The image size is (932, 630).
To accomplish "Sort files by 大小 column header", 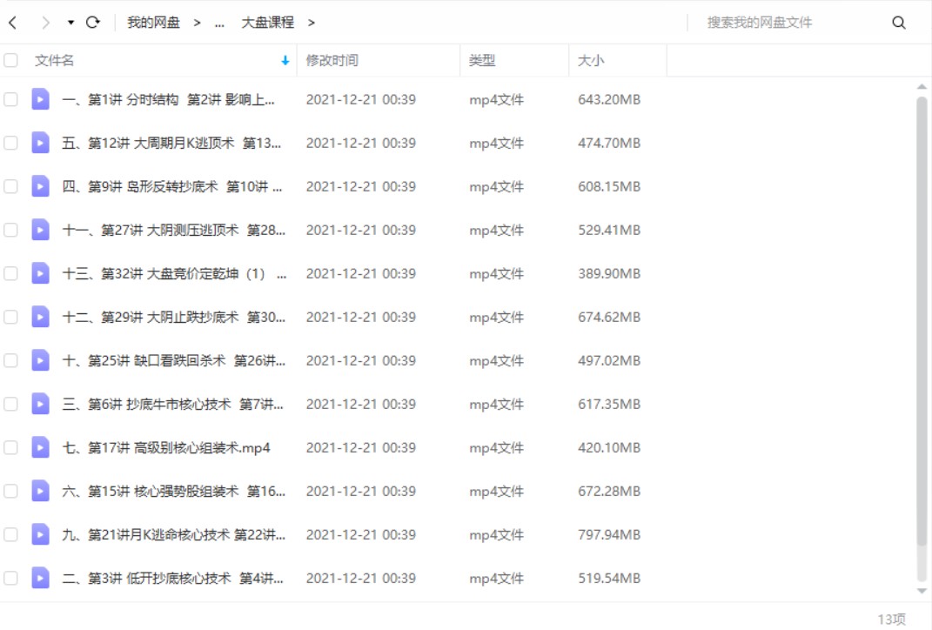I will click(x=591, y=61).
